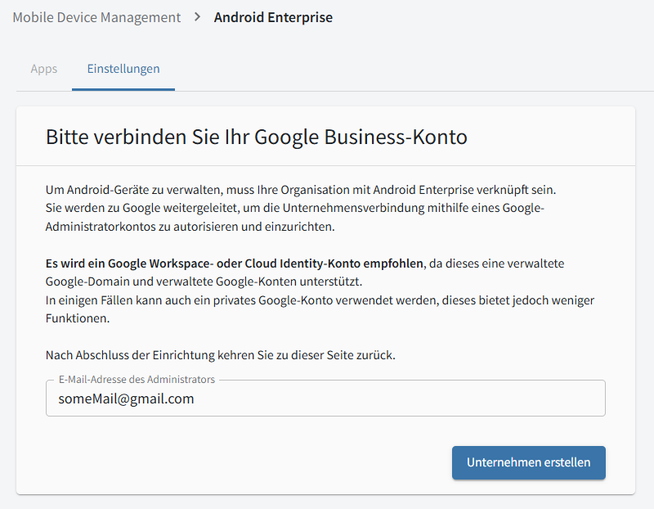Click the line about privates Google-Konto

[x=320, y=309]
